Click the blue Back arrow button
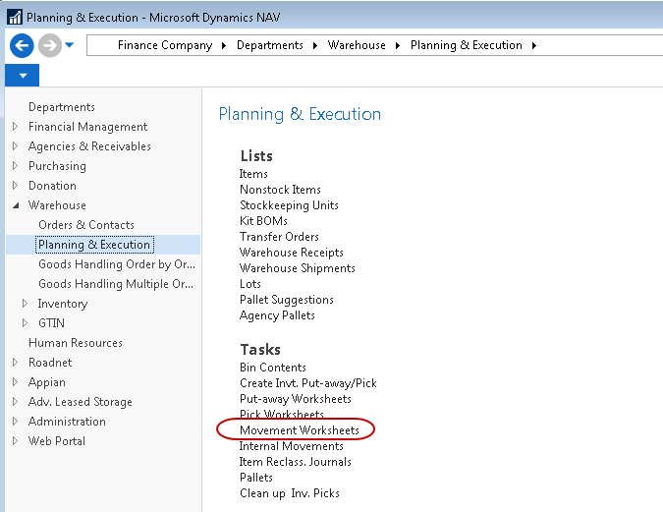663x512 pixels. (x=22, y=45)
